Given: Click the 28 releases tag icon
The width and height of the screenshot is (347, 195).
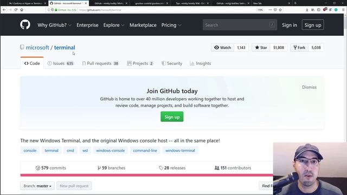Looking at the screenshot, I should tap(161, 168).
